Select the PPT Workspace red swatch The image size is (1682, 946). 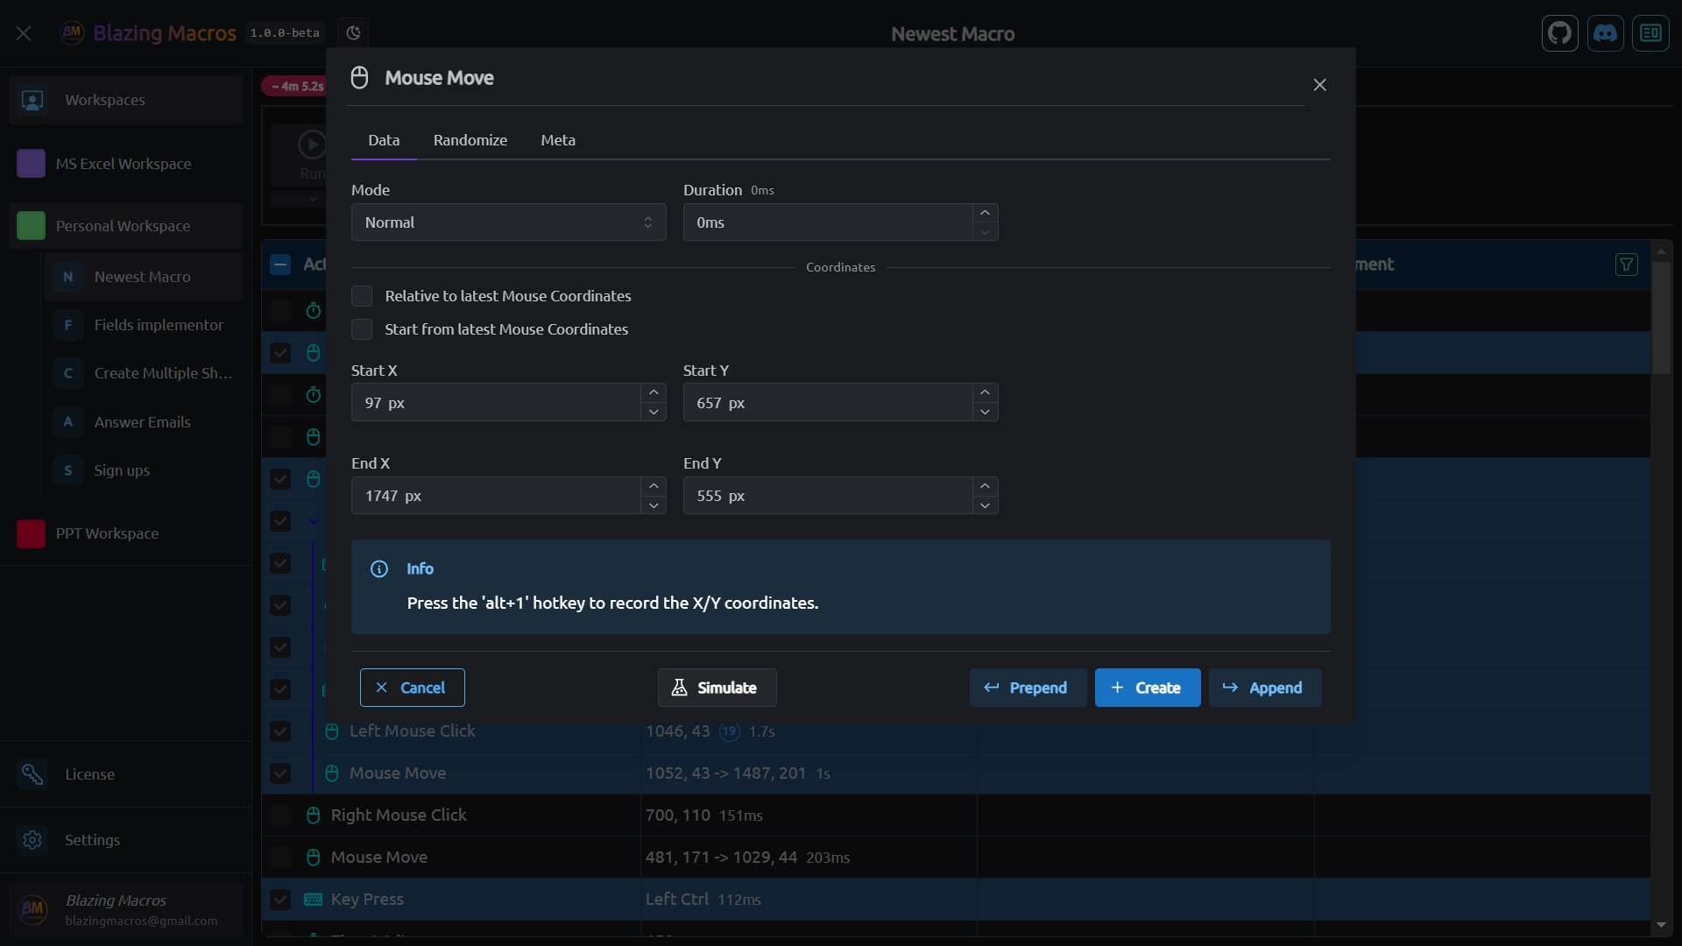coord(31,533)
